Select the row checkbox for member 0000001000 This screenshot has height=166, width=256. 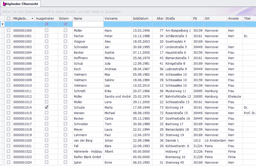(x=9, y=30)
